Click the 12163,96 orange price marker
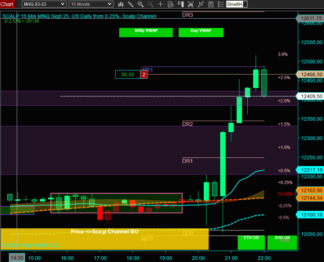The width and height of the screenshot is (324, 262). [x=310, y=191]
